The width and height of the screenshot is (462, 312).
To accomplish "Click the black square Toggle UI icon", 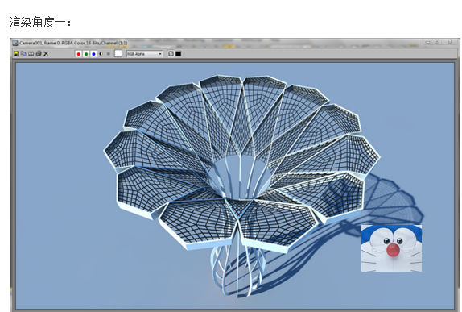I will (x=178, y=54).
